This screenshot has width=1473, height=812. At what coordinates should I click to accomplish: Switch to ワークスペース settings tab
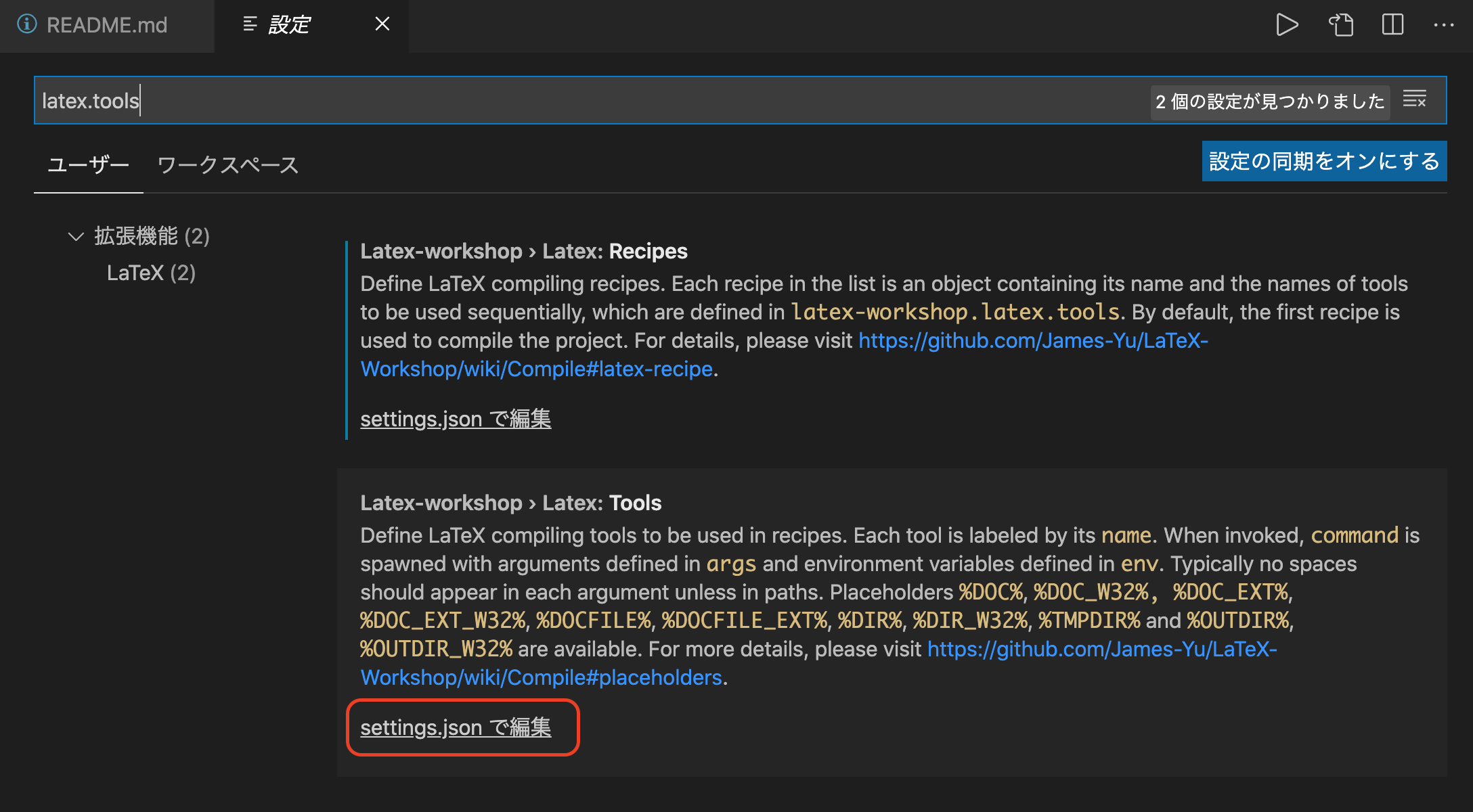click(228, 164)
